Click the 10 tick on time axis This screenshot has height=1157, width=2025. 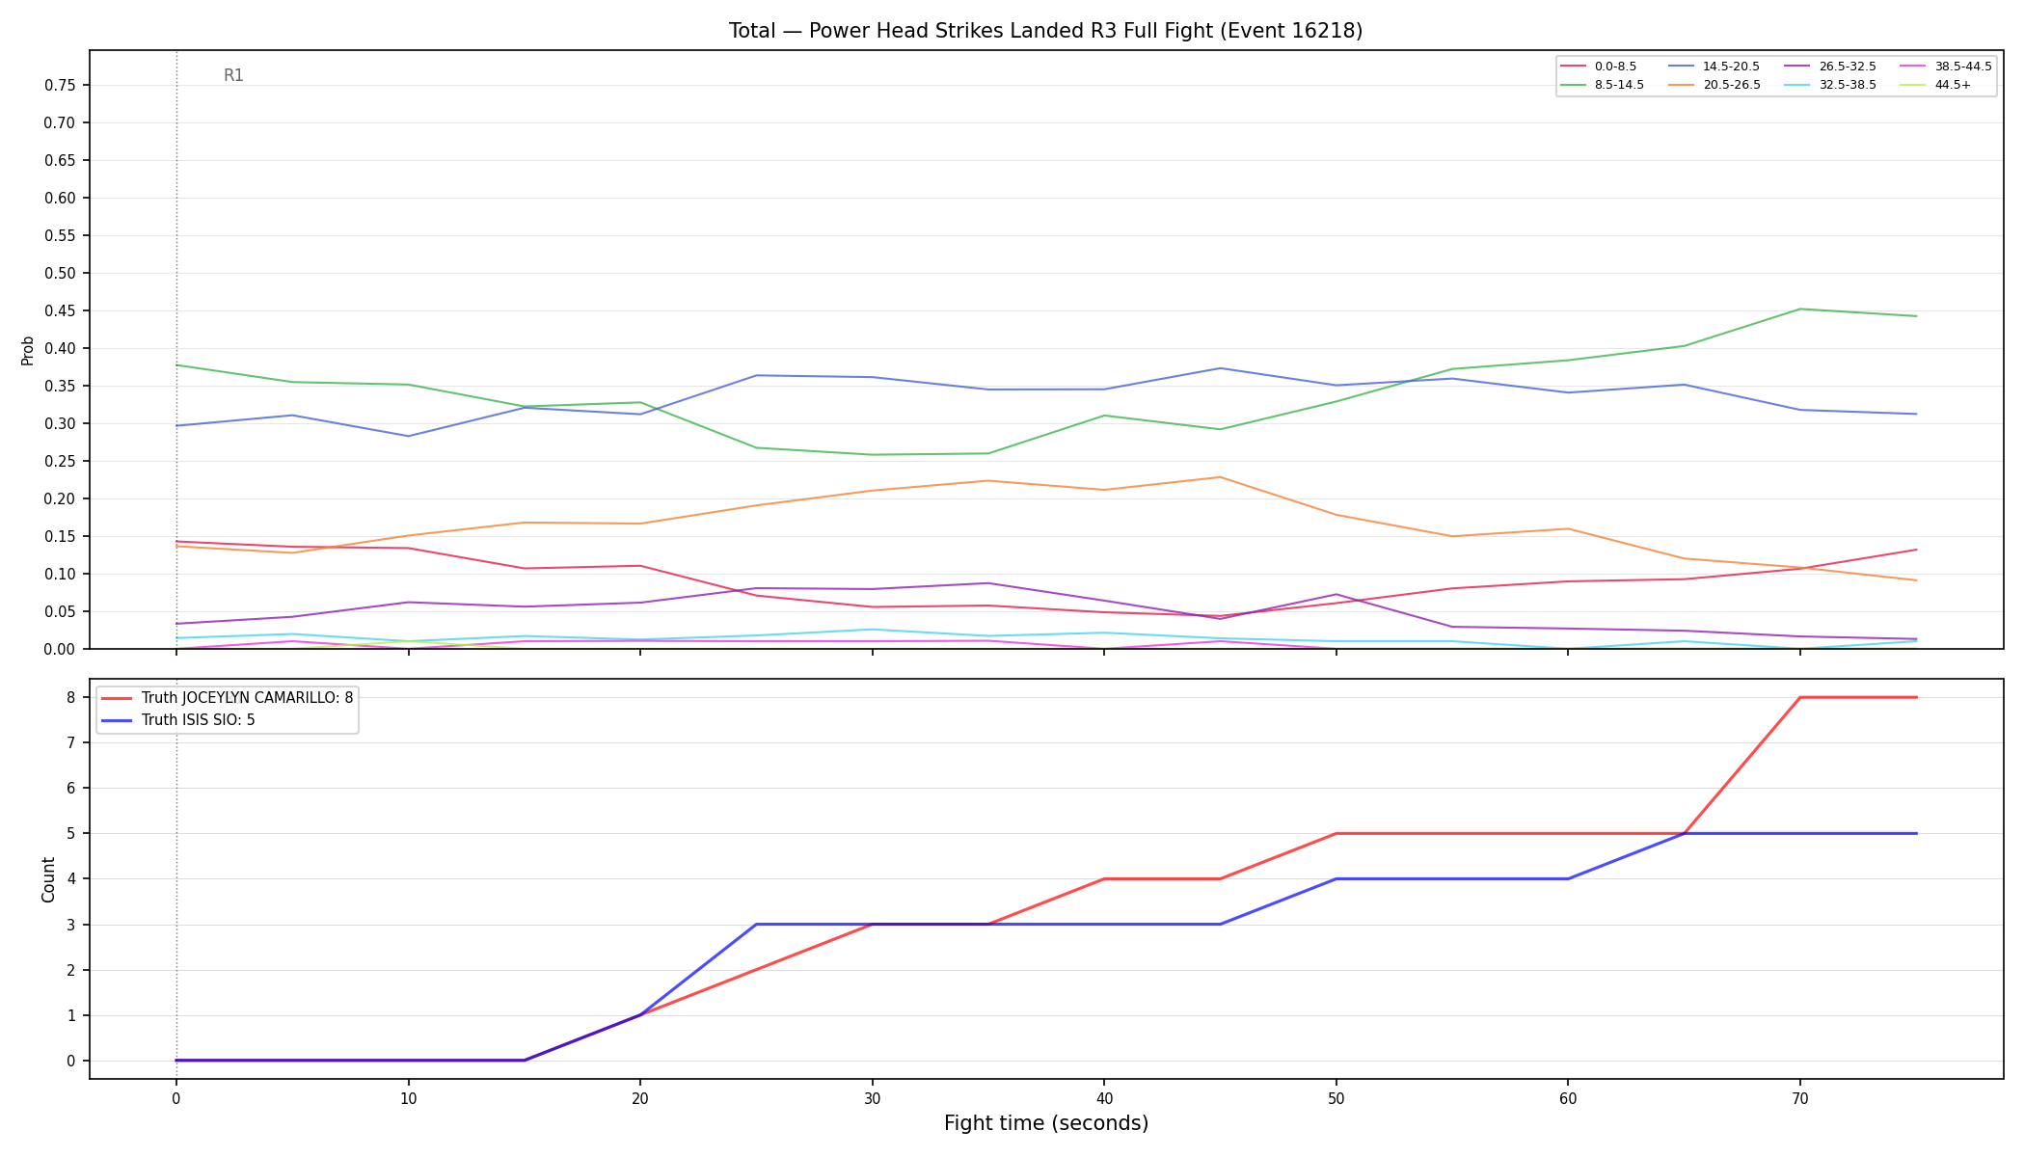click(408, 1098)
